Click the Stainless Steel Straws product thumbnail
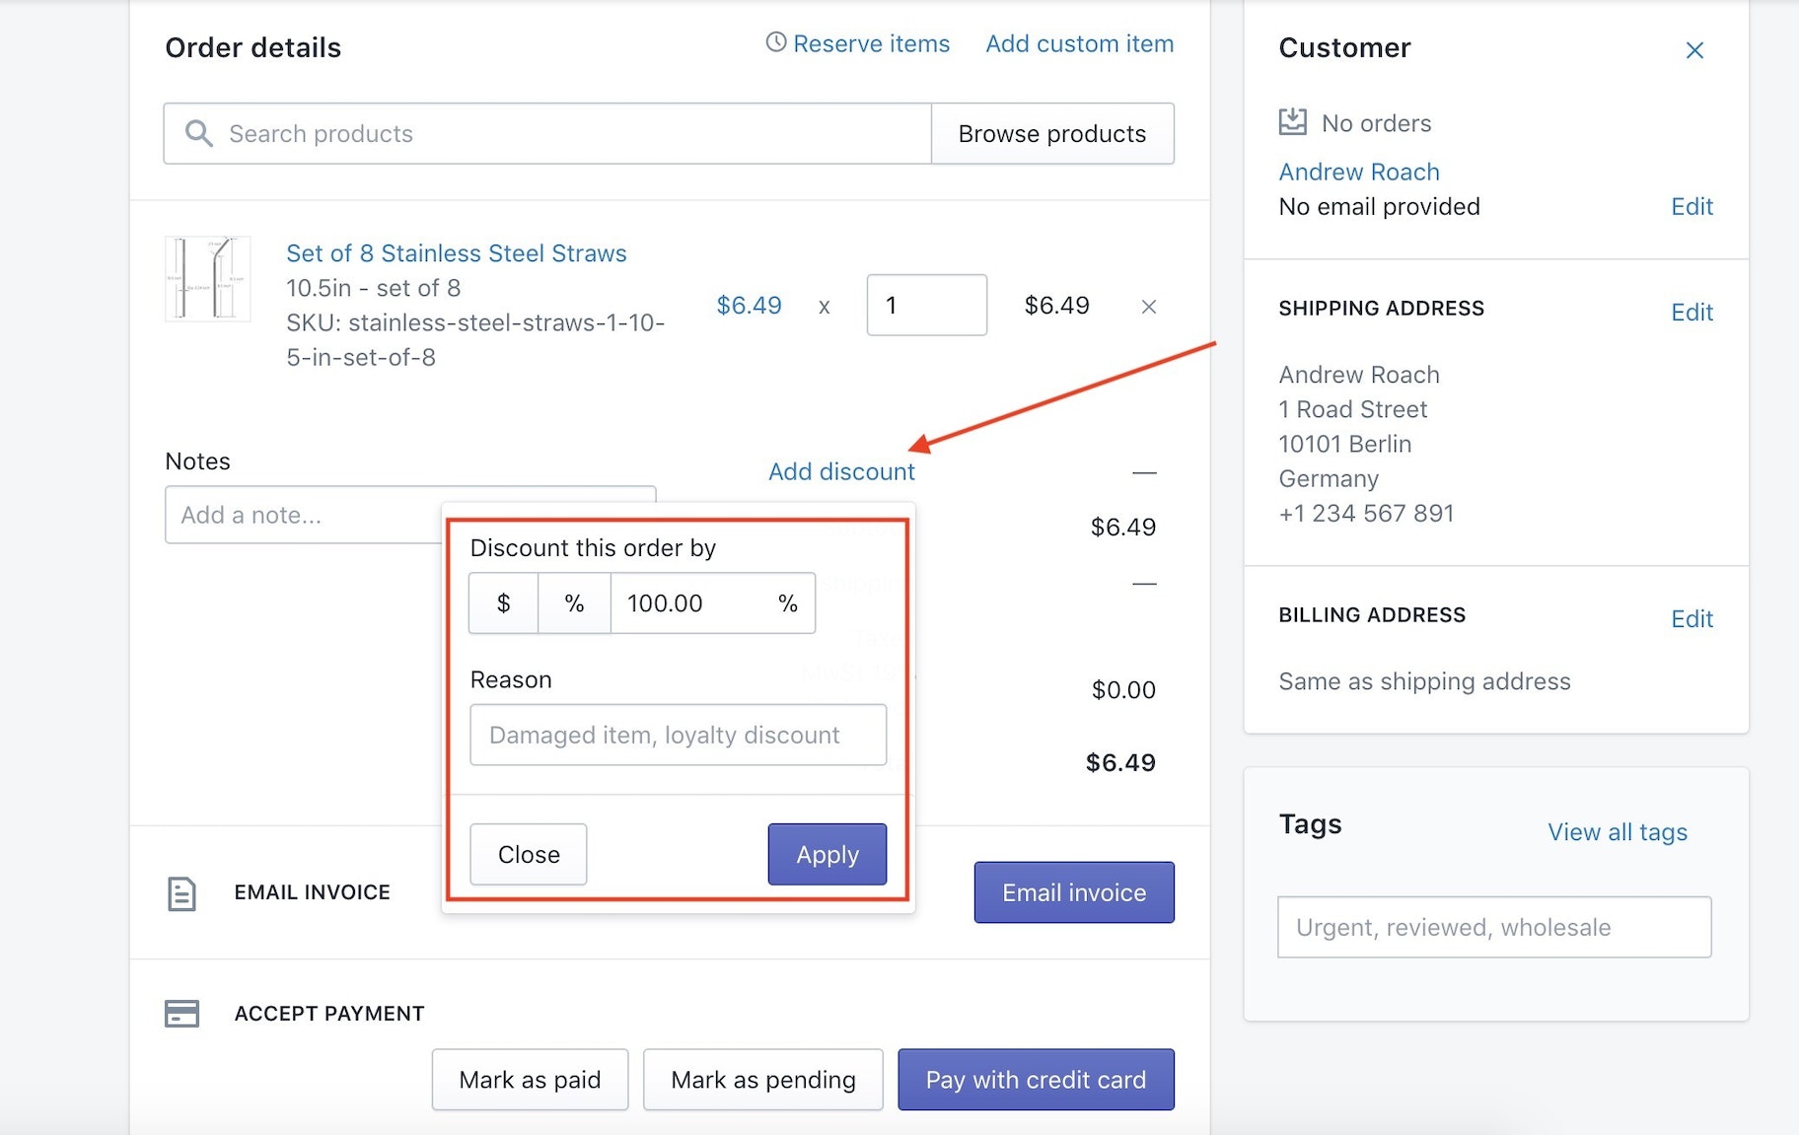1799x1135 pixels. click(x=207, y=279)
